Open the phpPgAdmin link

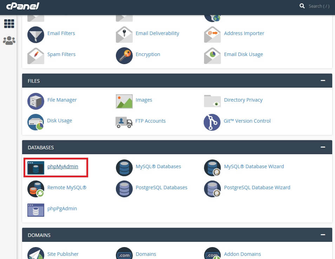tap(62, 209)
